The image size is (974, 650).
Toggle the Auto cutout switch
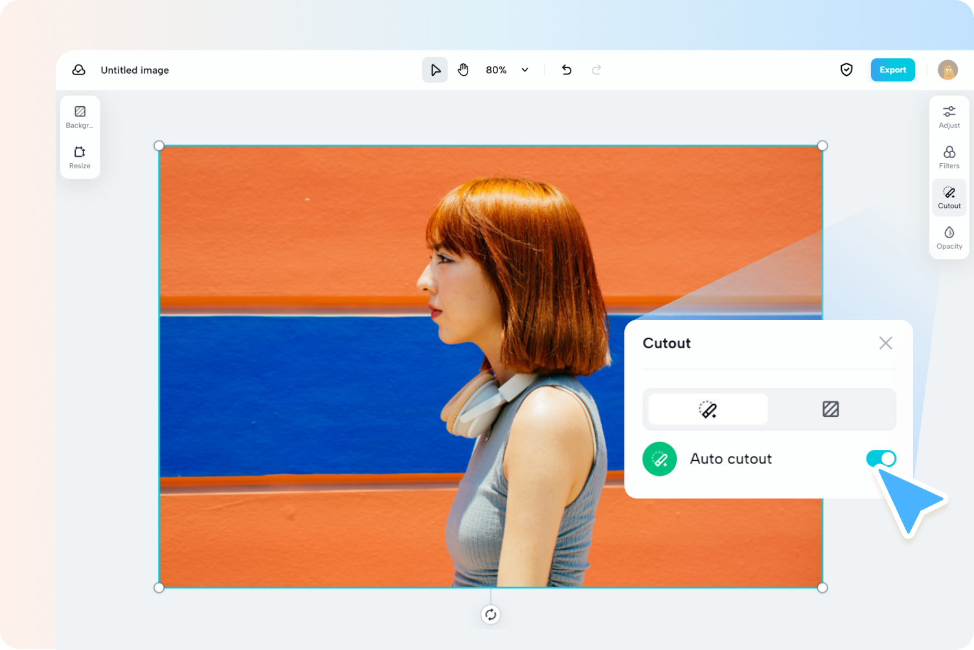tap(881, 459)
